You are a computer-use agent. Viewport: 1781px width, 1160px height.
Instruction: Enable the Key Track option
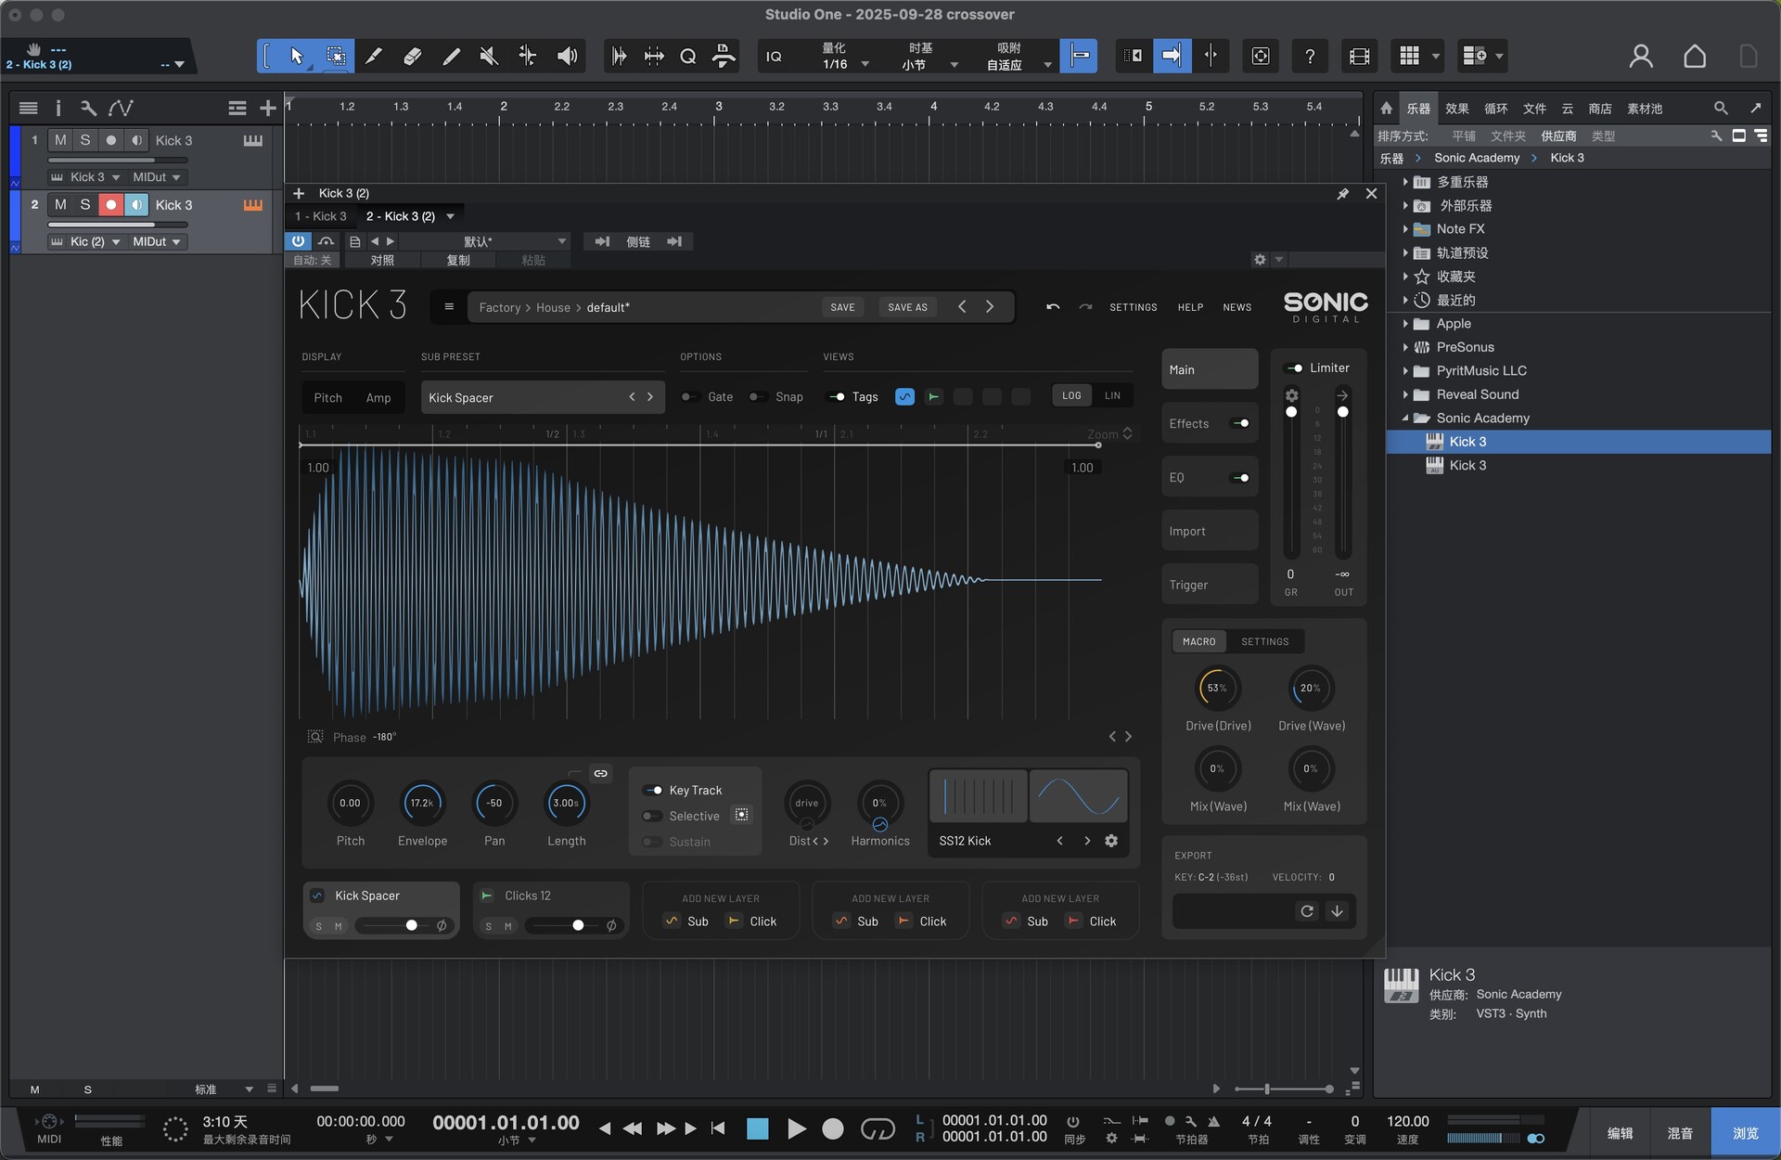(x=652, y=790)
